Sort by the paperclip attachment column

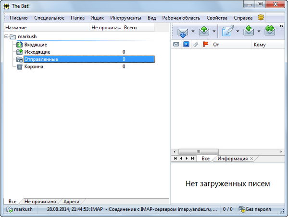coord(196,44)
